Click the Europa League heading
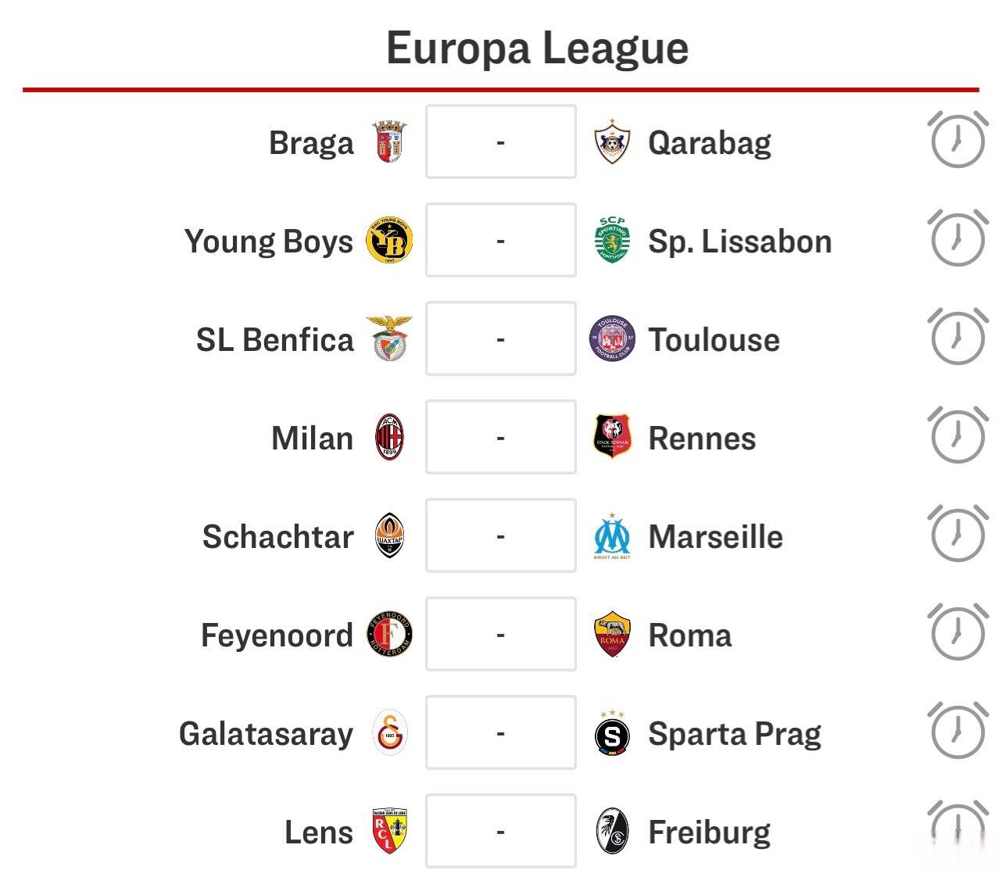The height and width of the screenshot is (877, 1002). tap(537, 48)
